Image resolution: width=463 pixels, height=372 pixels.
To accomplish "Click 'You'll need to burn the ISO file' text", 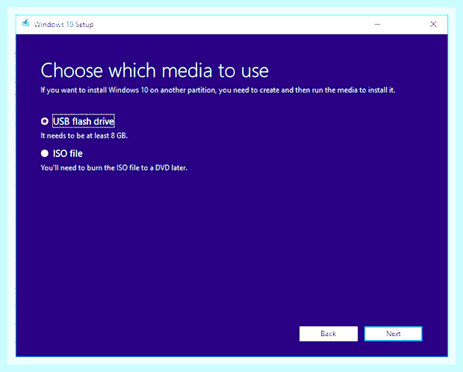I will point(114,168).
